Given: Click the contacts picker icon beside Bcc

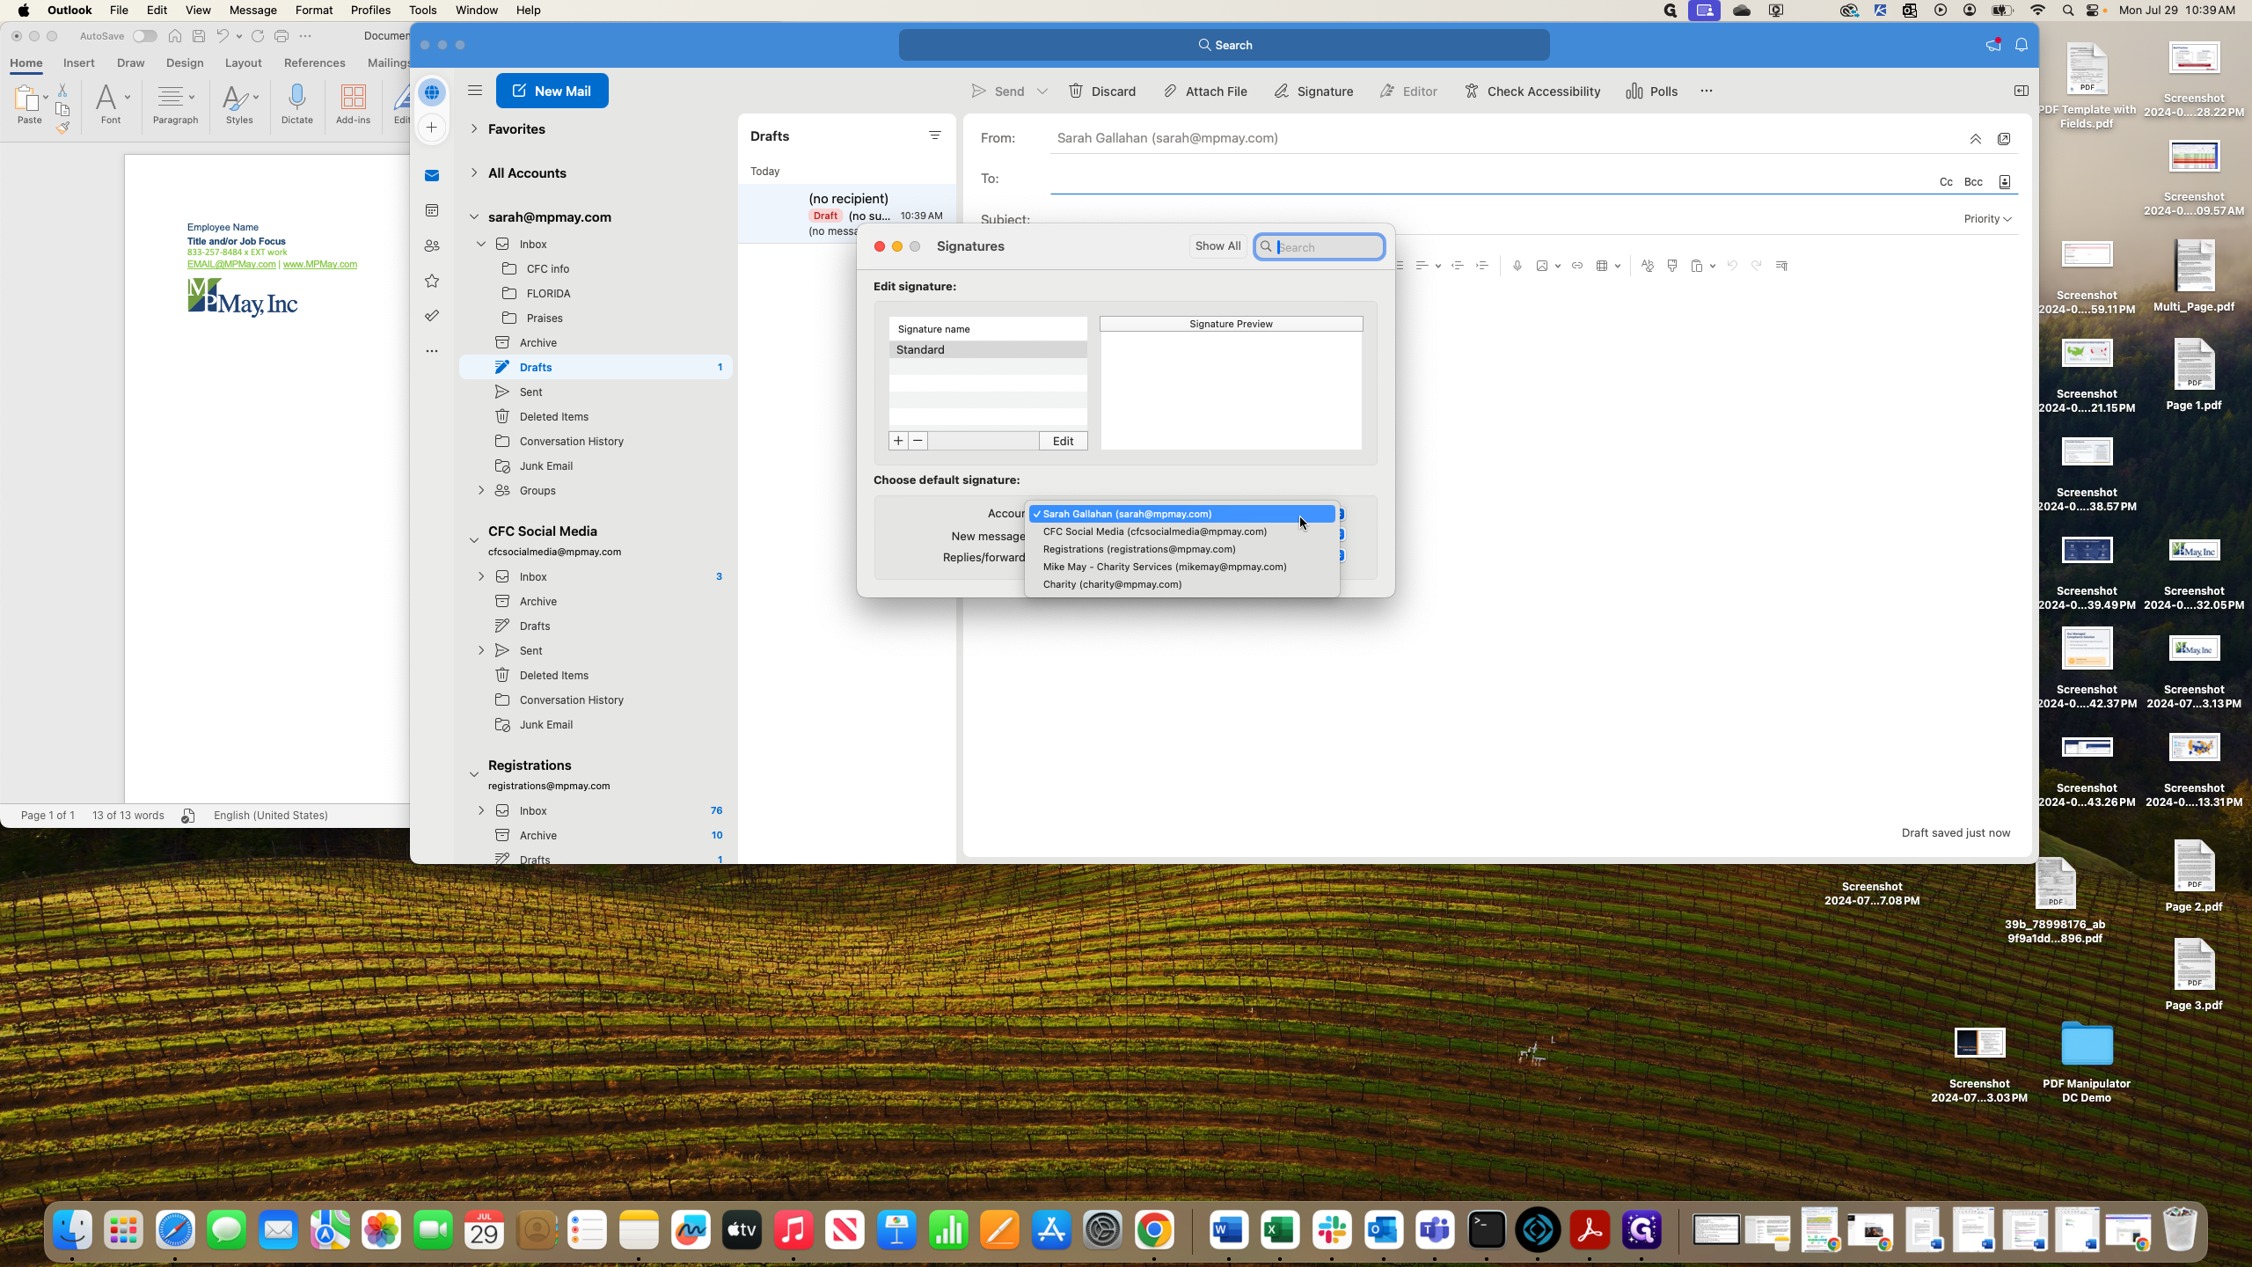Looking at the screenshot, I should (2005, 182).
